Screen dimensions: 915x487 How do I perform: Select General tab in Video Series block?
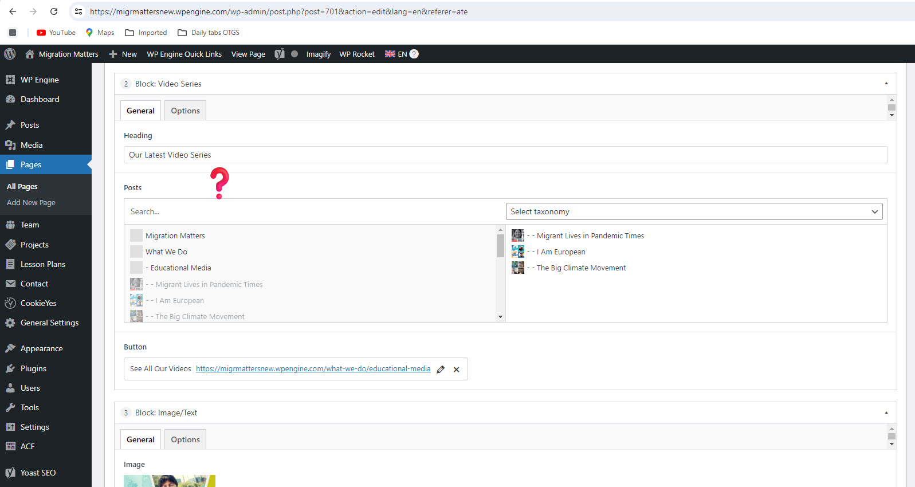[x=140, y=111]
